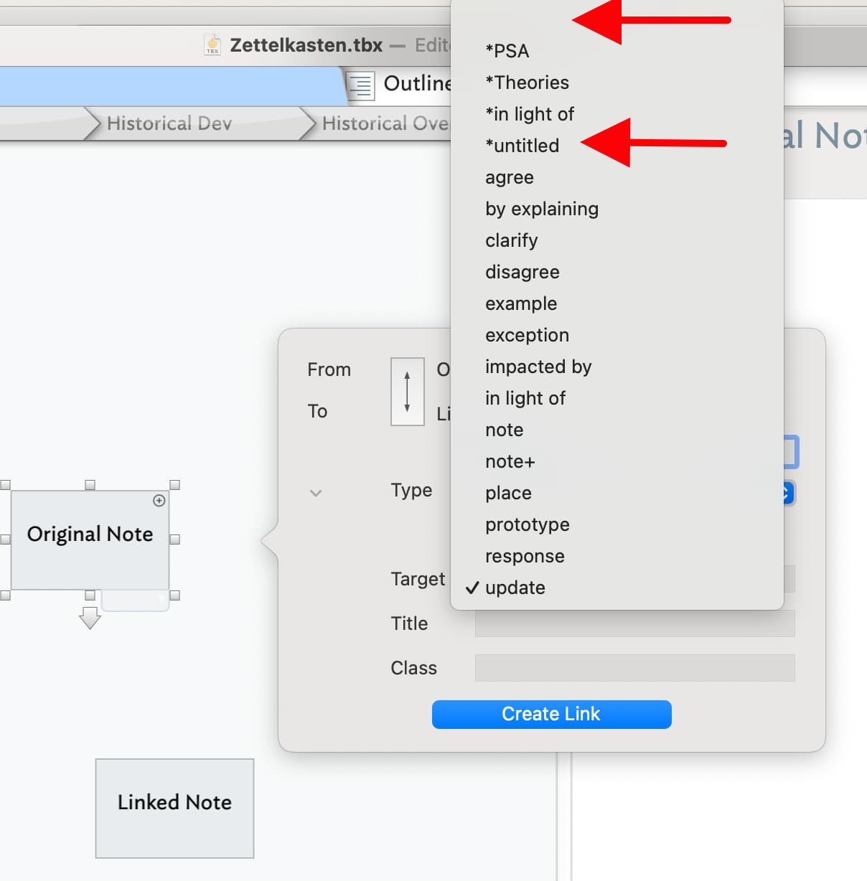The image size is (867, 881).
Task: Click the Class text field
Action: tap(634, 668)
